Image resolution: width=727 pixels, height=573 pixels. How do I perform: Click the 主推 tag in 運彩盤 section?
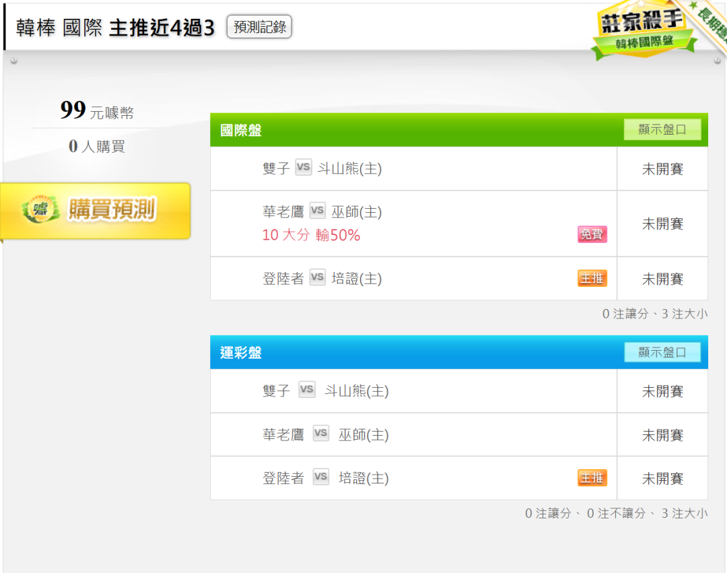click(x=592, y=478)
